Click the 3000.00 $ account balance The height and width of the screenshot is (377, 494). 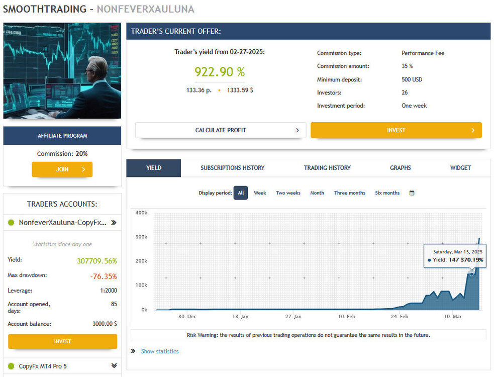(105, 324)
